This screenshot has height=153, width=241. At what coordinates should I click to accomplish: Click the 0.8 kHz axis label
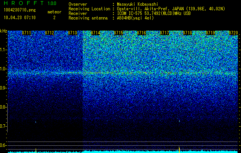[x=3, y=107]
